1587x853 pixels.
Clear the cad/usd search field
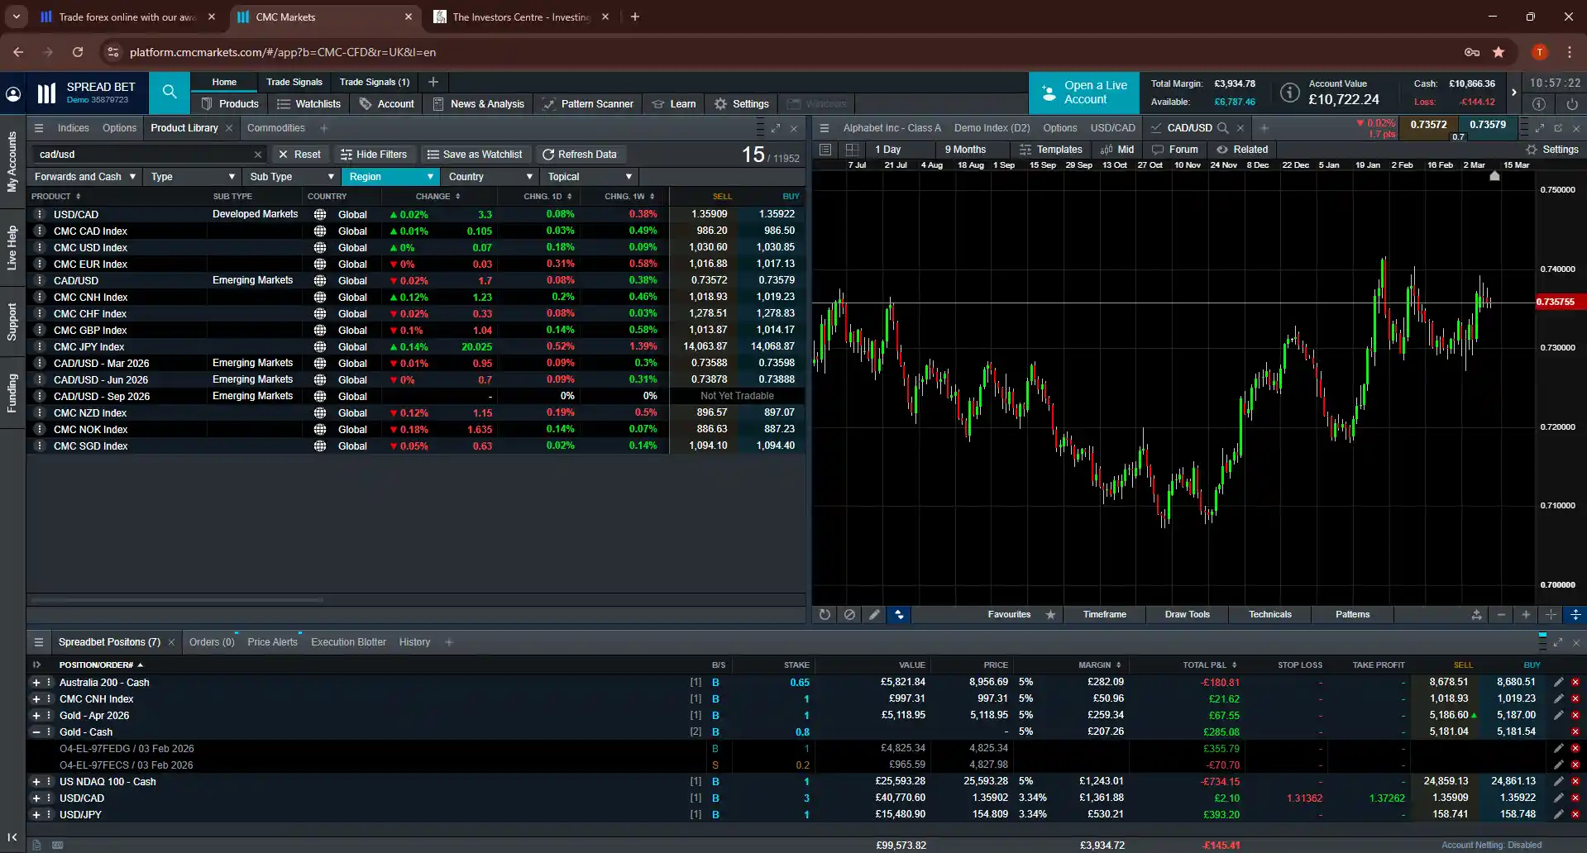click(x=258, y=155)
